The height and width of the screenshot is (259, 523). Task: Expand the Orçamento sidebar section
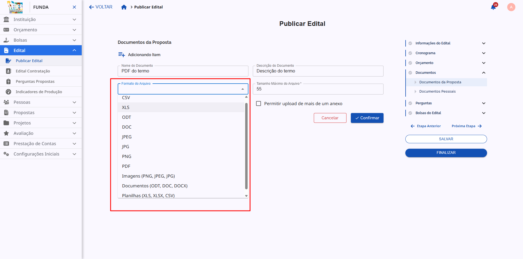(x=74, y=30)
